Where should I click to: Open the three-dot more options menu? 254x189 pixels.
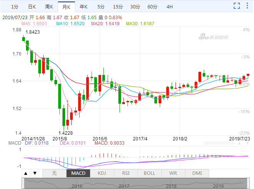coord(247,5)
